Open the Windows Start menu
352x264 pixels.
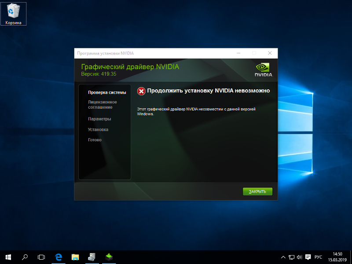[x=8, y=257]
